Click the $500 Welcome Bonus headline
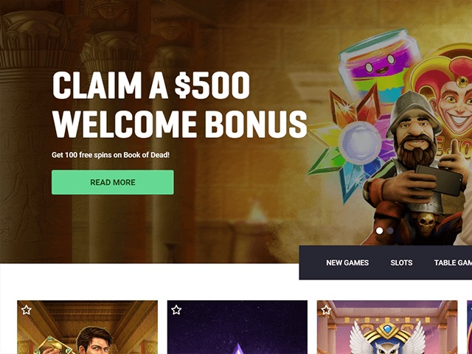This screenshot has height=354, width=472. 180,104
